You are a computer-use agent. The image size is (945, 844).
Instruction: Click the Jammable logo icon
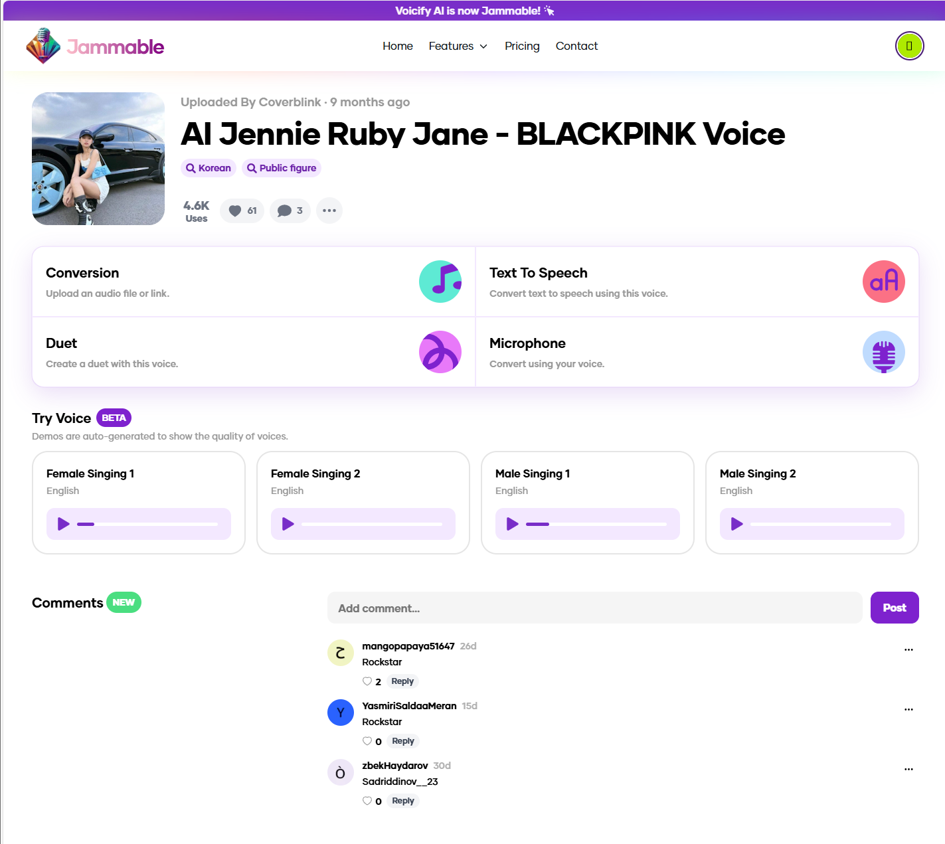[x=43, y=46]
